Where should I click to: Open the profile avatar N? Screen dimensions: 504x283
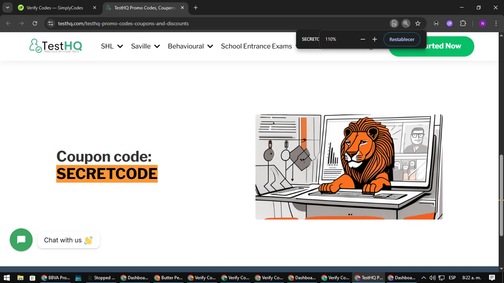click(482, 23)
